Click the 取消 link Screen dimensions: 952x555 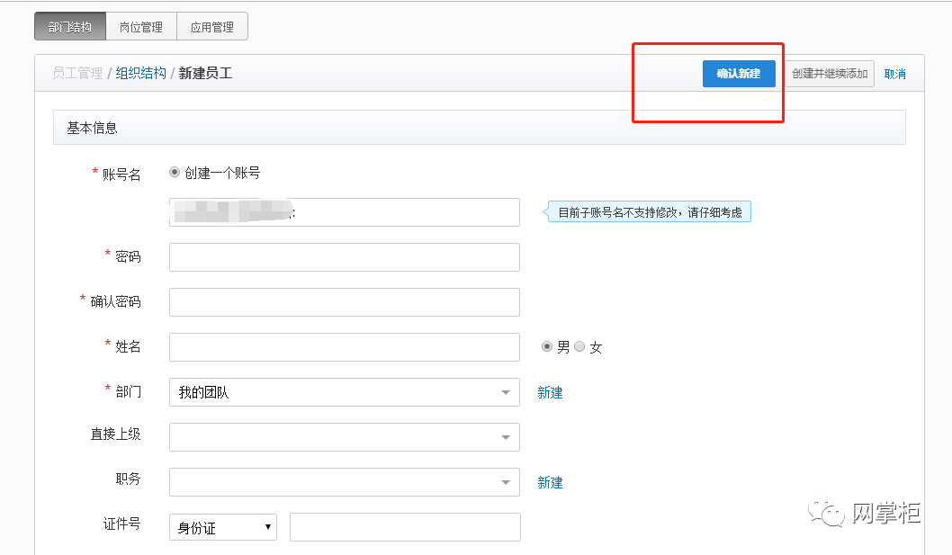895,74
